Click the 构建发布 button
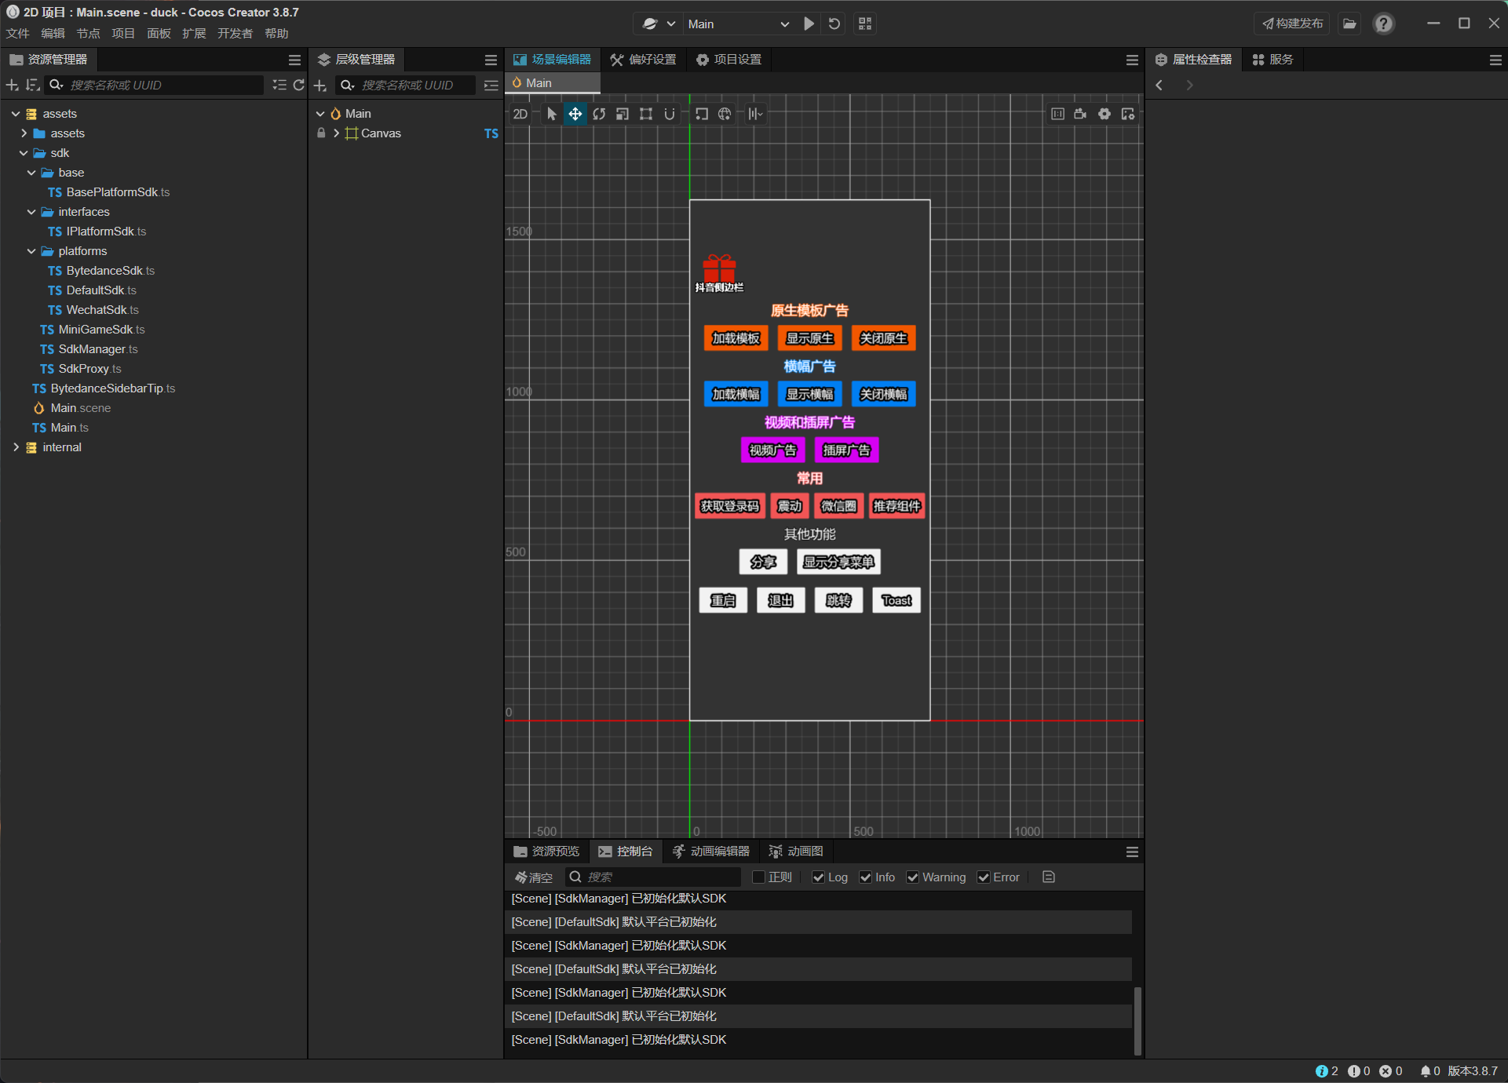 click(x=1292, y=24)
